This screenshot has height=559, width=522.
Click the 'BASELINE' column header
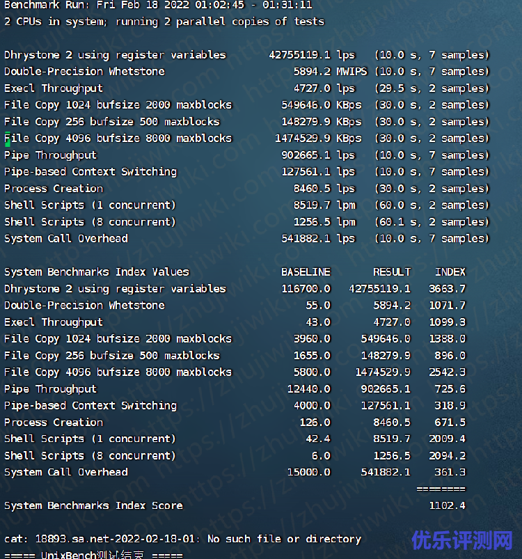pos(306,272)
